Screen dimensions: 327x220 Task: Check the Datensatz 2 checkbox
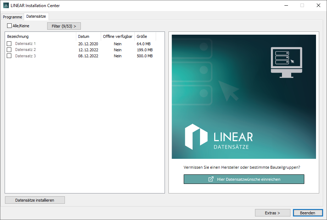pos(9,50)
